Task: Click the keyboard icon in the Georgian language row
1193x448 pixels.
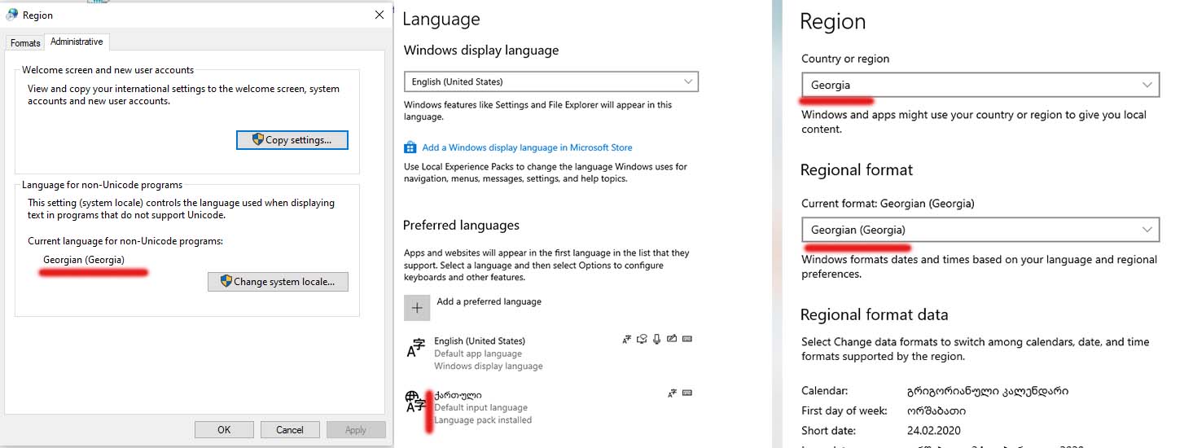Action: (x=687, y=393)
